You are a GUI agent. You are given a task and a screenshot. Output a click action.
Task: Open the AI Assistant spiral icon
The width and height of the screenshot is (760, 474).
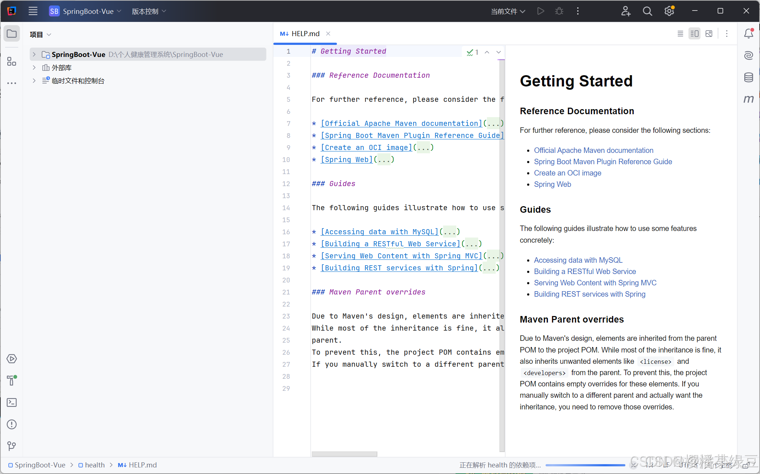click(748, 55)
